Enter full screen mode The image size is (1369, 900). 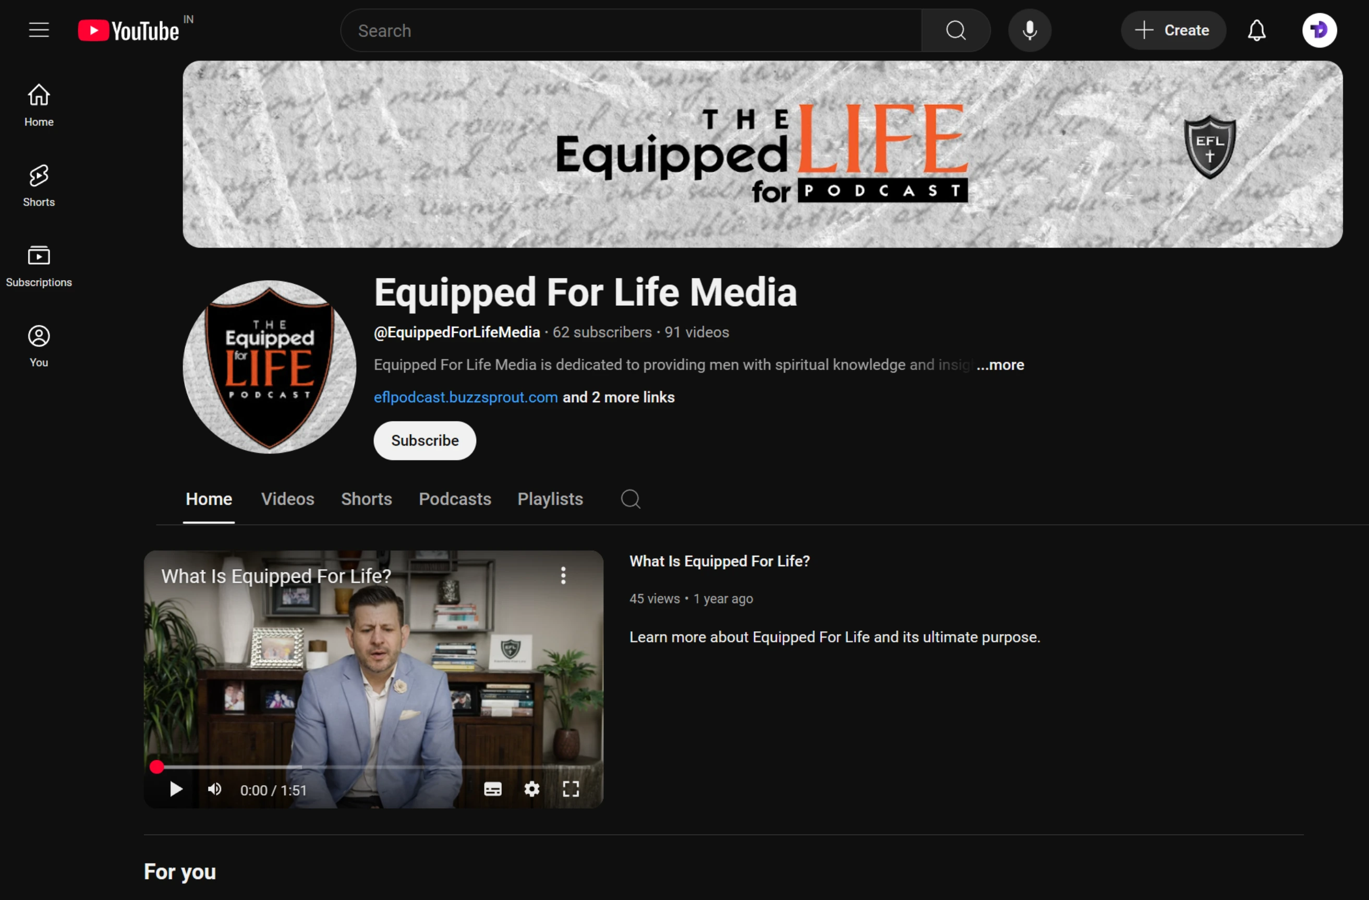click(571, 789)
